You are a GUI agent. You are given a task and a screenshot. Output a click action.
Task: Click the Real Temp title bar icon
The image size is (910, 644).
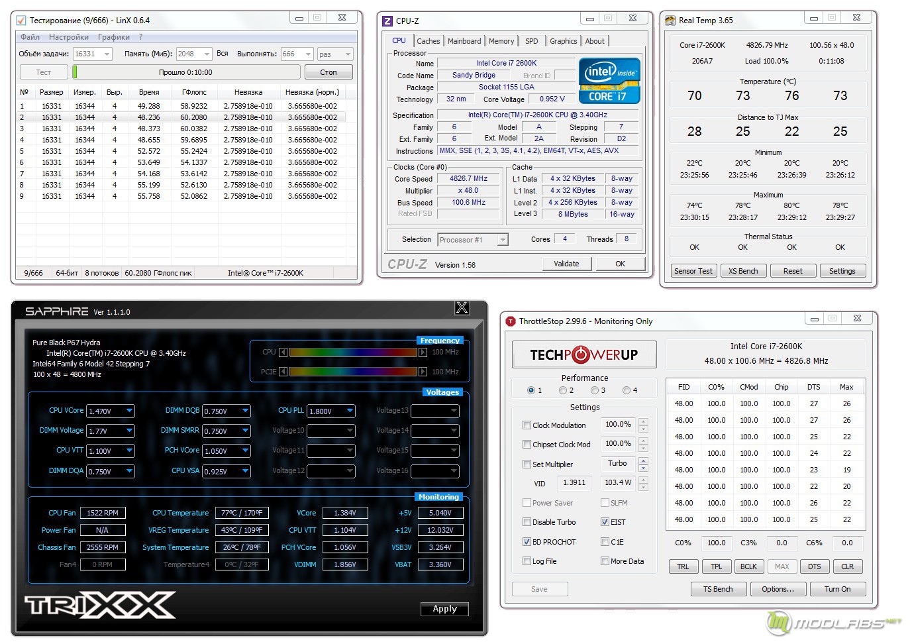coord(670,21)
